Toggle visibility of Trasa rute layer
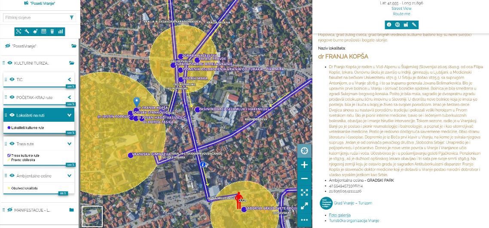The height and width of the screenshot is (228, 489). point(12,144)
